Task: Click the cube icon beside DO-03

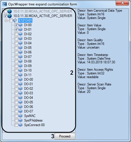Action: [20, 93]
